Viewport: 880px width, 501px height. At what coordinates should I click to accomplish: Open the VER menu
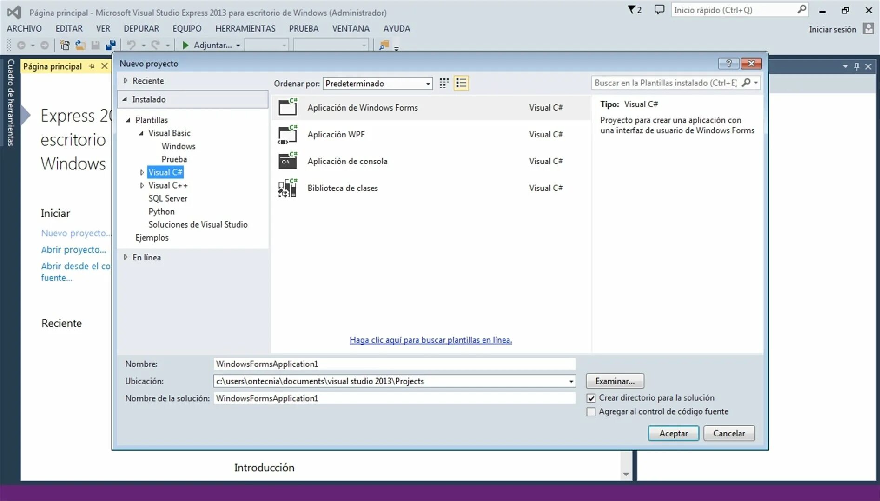click(x=103, y=28)
